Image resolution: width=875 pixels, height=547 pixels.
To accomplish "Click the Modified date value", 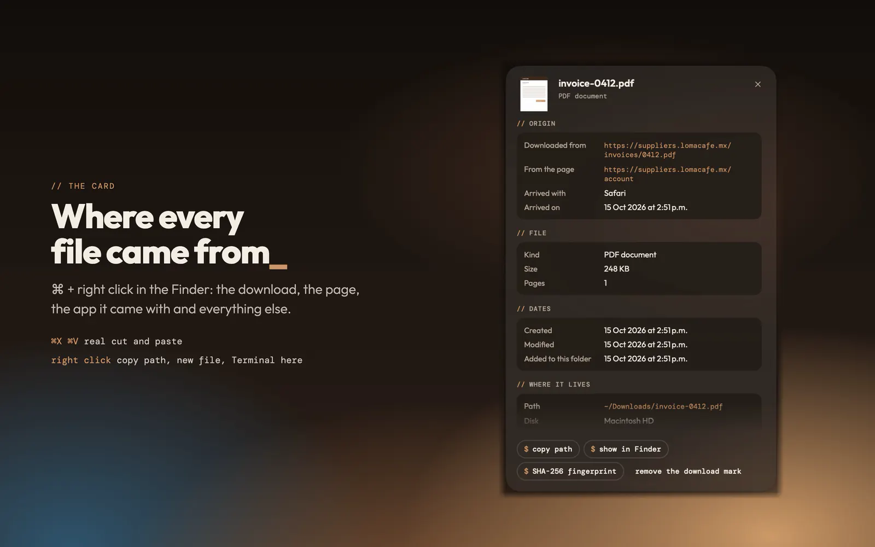I will point(645,345).
